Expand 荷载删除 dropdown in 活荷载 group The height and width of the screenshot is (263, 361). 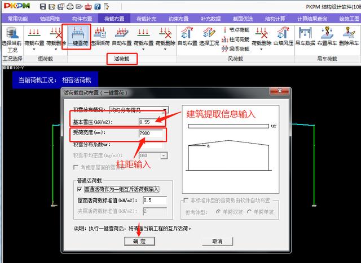click(165, 49)
